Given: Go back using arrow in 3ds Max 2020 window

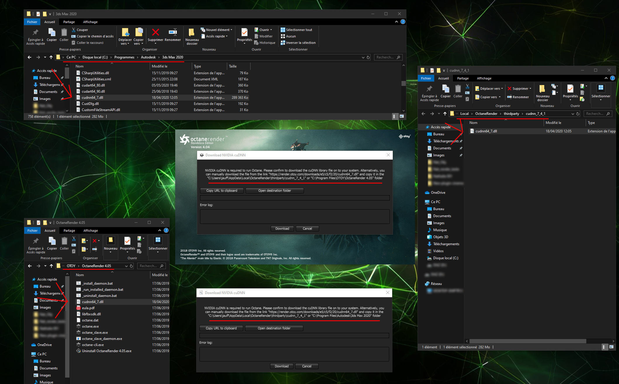Looking at the screenshot, I should pyautogui.click(x=29, y=57).
